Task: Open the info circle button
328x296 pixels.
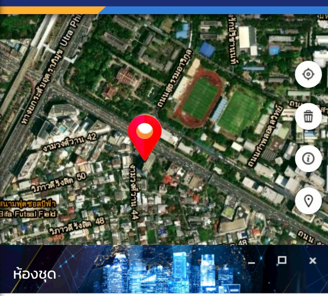Action: [308, 159]
